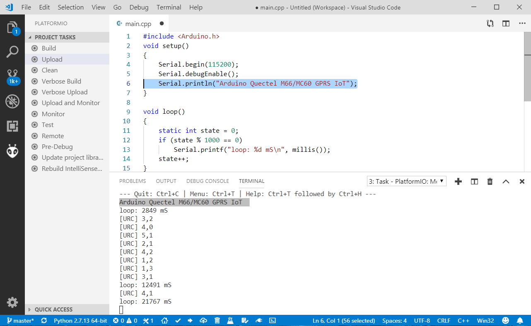Click PlatformIO Test flask icon in status bar

(231, 321)
